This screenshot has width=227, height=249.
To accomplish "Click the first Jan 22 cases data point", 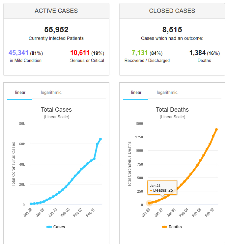I will [31, 204].
